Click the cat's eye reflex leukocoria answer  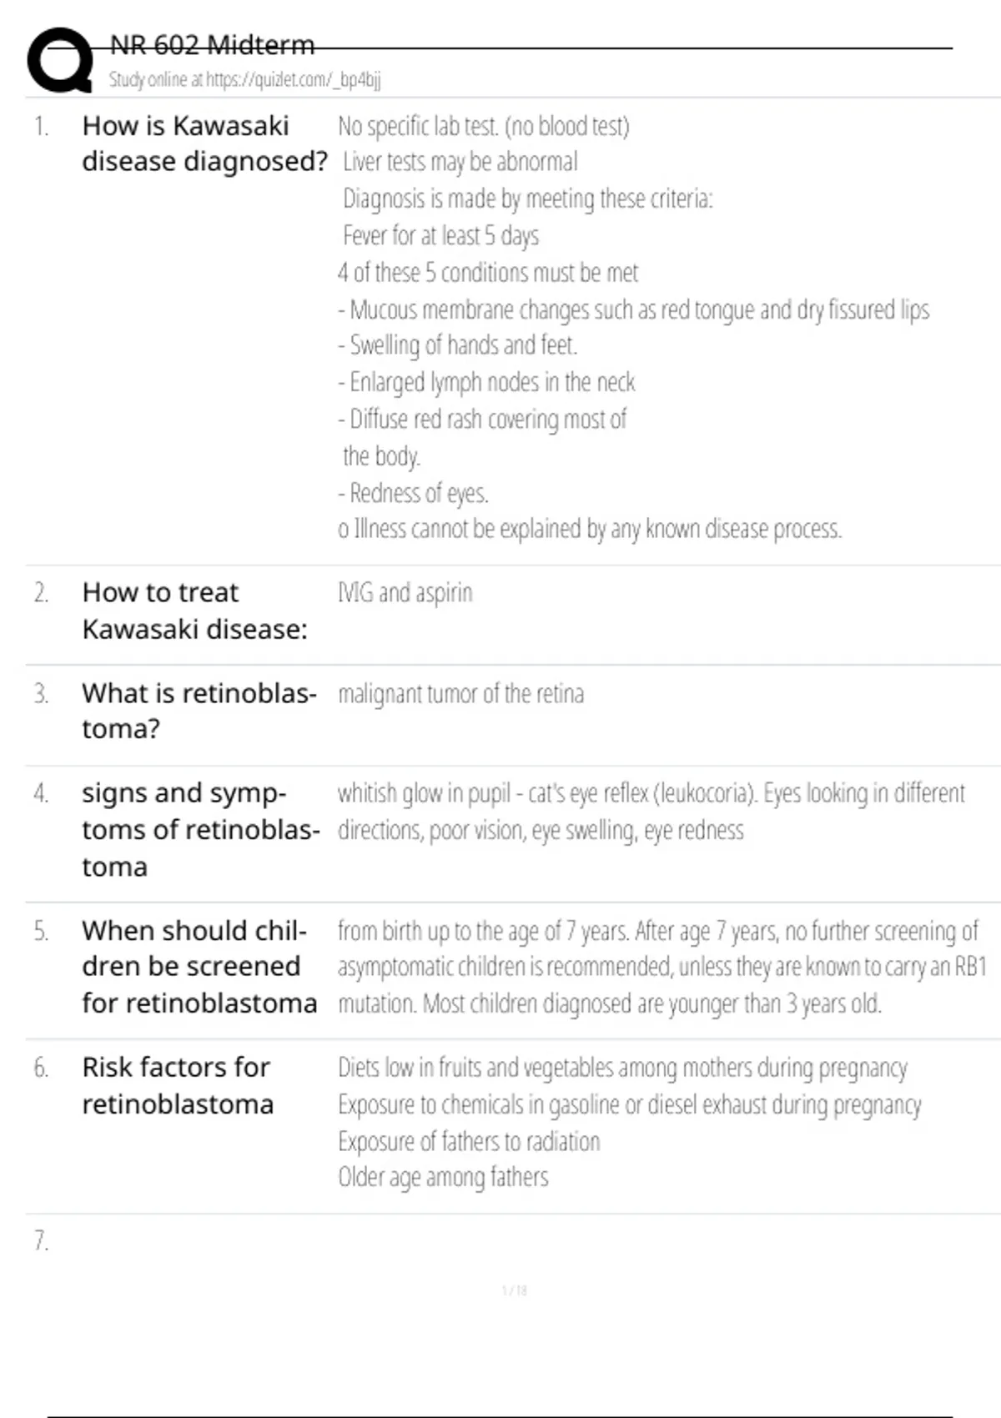pyautogui.click(x=651, y=811)
